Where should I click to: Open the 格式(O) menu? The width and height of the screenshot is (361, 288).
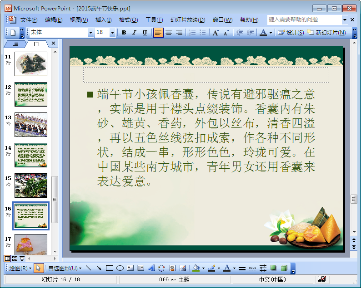click(128, 20)
